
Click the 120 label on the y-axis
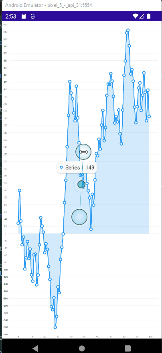coord(5,190)
